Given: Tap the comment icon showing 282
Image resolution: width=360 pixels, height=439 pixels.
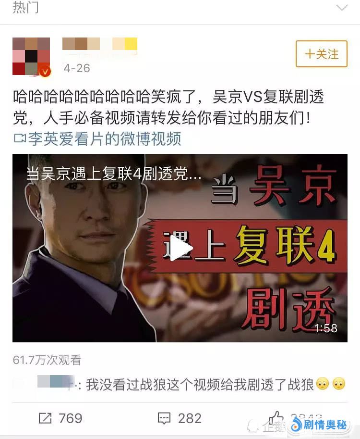Looking at the screenshot, I should [x=164, y=418].
